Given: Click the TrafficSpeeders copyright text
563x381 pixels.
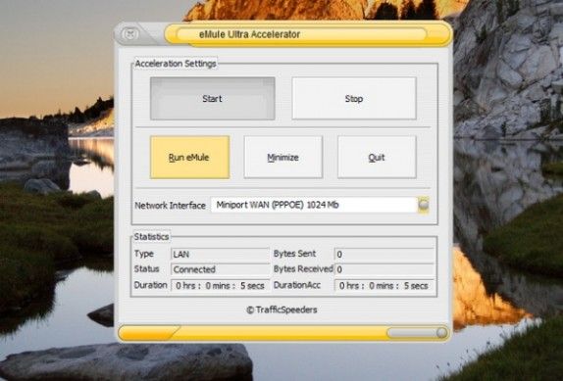Looking at the screenshot, I should click(x=281, y=310).
